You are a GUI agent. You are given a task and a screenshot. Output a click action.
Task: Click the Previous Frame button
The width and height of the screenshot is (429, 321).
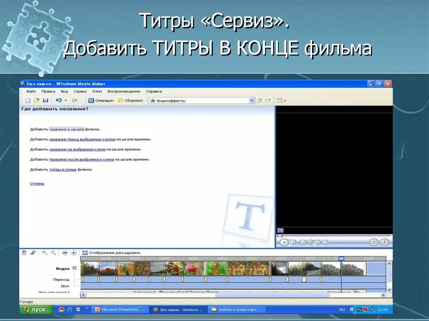[310, 242]
